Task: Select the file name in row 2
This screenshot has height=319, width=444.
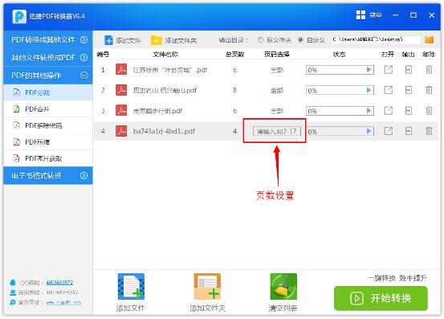Action: tap(165, 91)
